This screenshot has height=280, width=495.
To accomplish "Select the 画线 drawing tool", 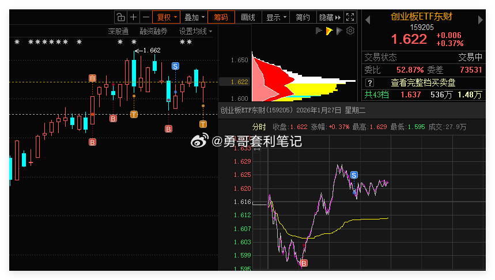I will (x=248, y=17).
